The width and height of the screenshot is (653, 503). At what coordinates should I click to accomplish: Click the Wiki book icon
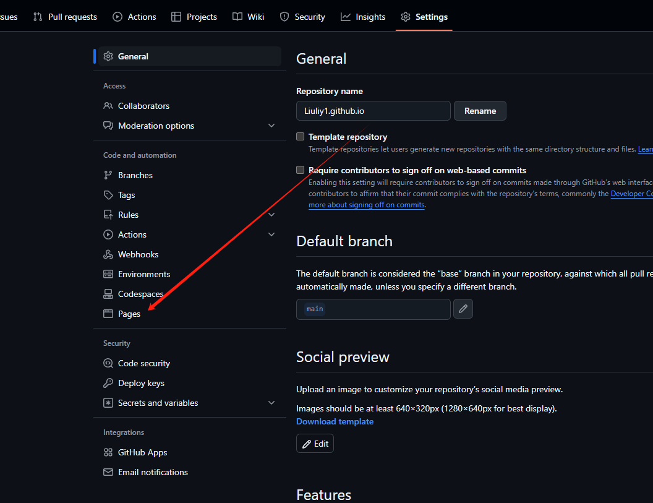tap(237, 17)
